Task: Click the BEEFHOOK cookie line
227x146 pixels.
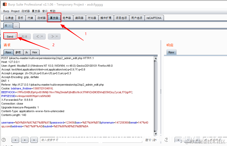Action: (67, 92)
